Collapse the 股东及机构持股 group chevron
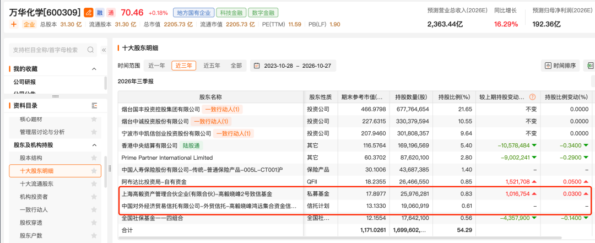This screenshot has width=595, height=243. [x=94, y=145]
